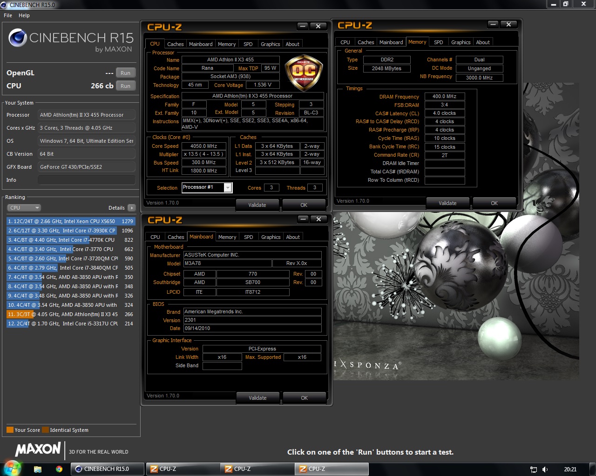Viewport: 596px width, 476px height.
Task: Open the Processor #1 selection dropdown
Action: click(228, 187)
